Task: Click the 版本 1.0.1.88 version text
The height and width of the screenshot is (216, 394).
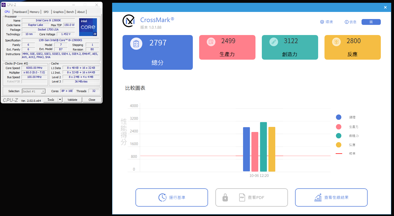Action: pyautogui.click(x=151, y=27)
